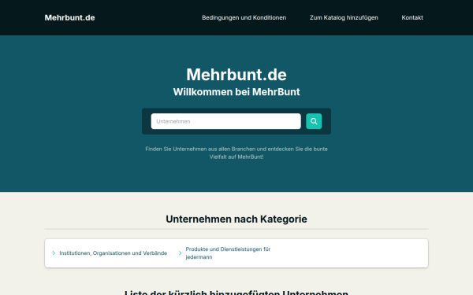The image size is (473, 295).
Task: Click the Unternehmen nach Kategorie heading
Action: coord(236,219)
